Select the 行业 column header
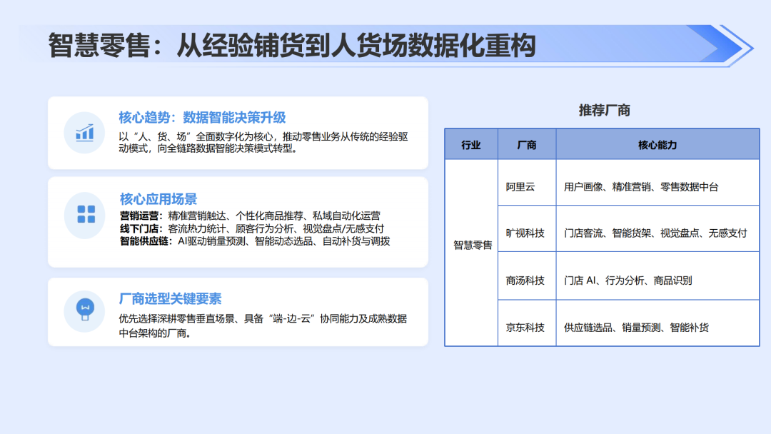 coord(471,144)
